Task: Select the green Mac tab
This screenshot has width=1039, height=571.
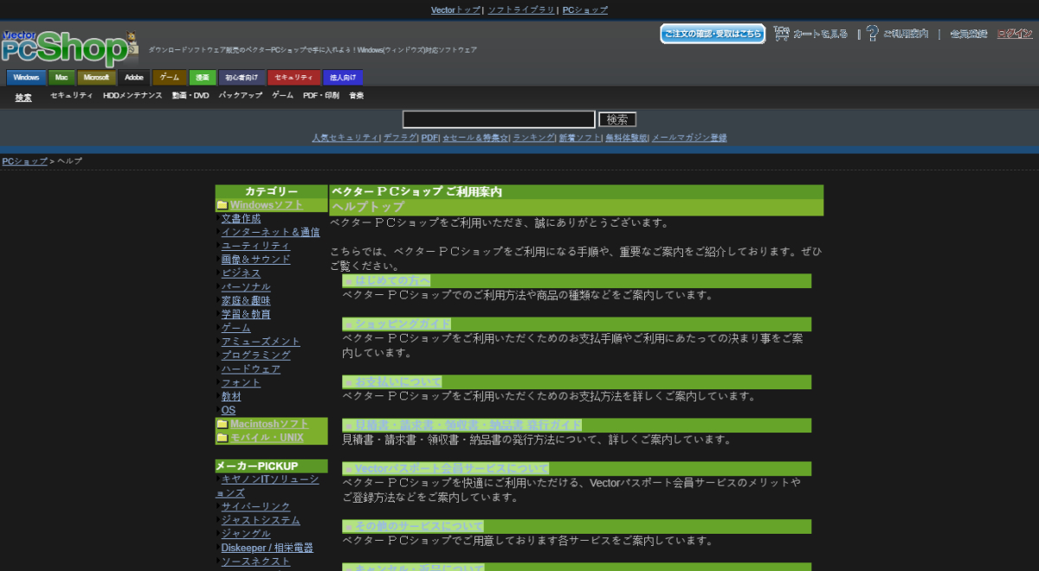Action: tap(61, 78)
